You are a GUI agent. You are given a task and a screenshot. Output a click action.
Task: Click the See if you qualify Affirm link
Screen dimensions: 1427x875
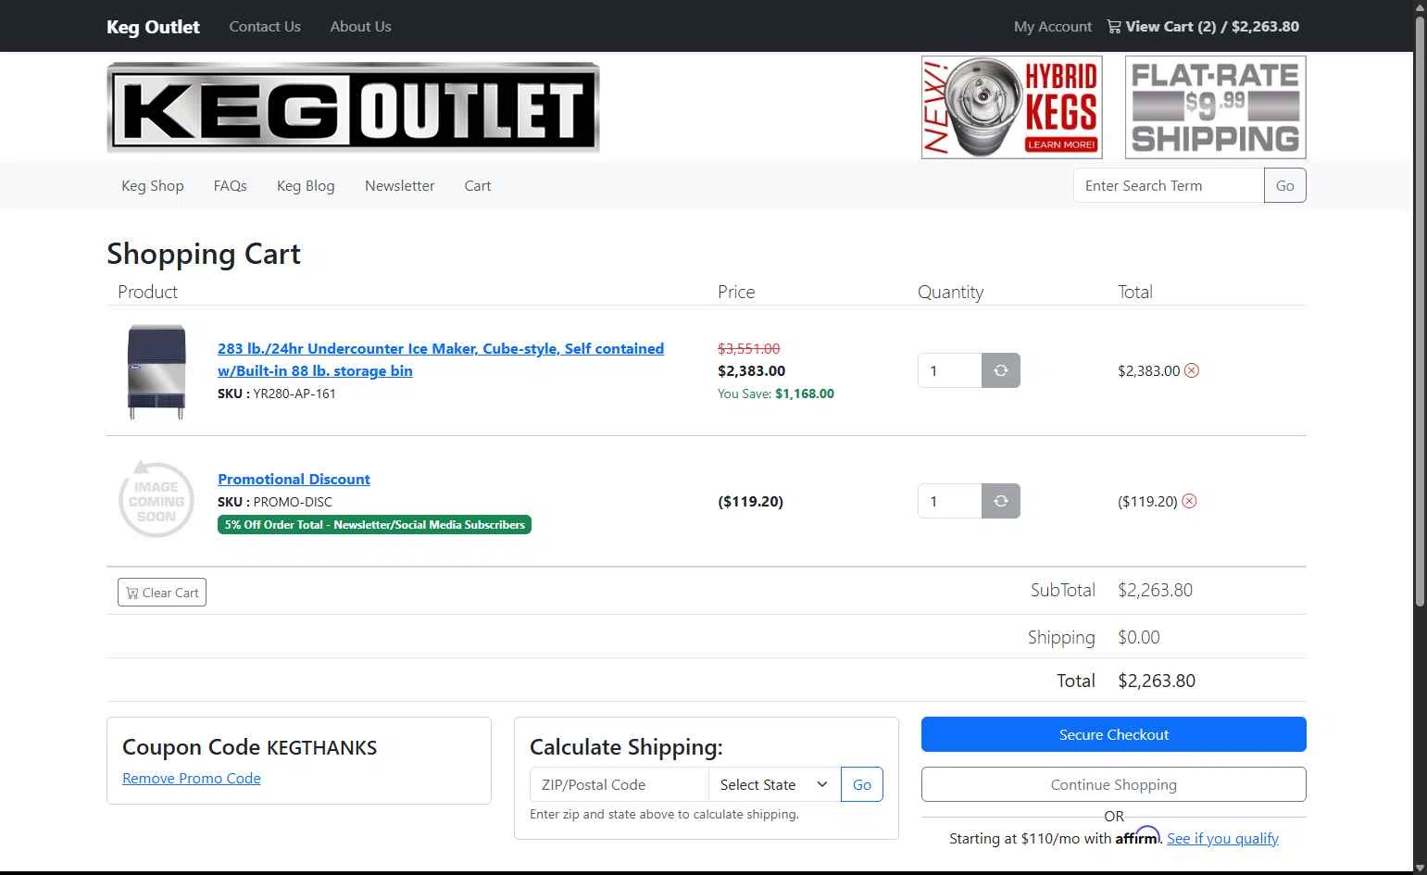1222,838
